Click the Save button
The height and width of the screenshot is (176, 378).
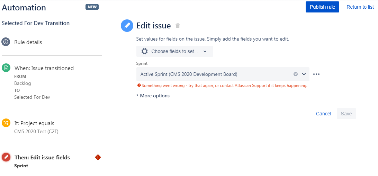(346, 114)
